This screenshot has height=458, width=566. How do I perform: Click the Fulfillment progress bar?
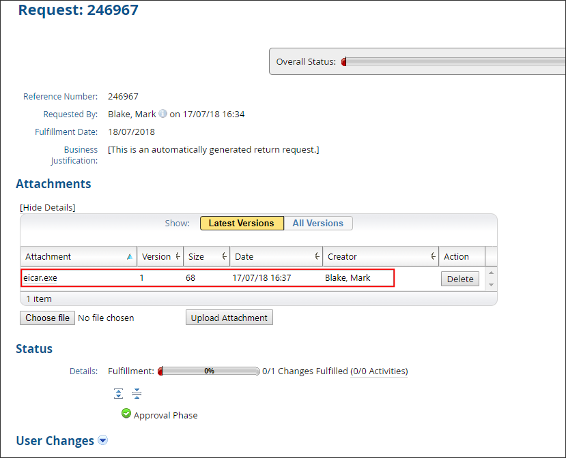207,371
